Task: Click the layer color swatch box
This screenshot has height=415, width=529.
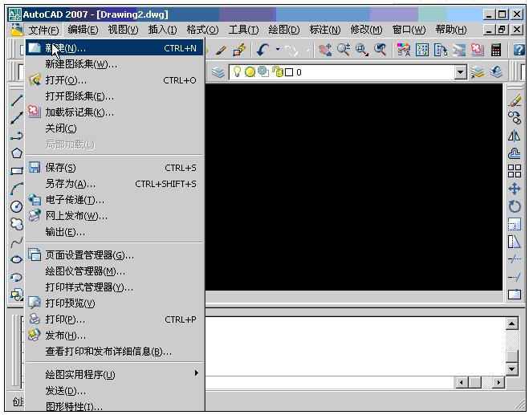Action: click(288, 72)
